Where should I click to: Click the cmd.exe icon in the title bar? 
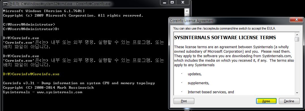tap(5, 4)
